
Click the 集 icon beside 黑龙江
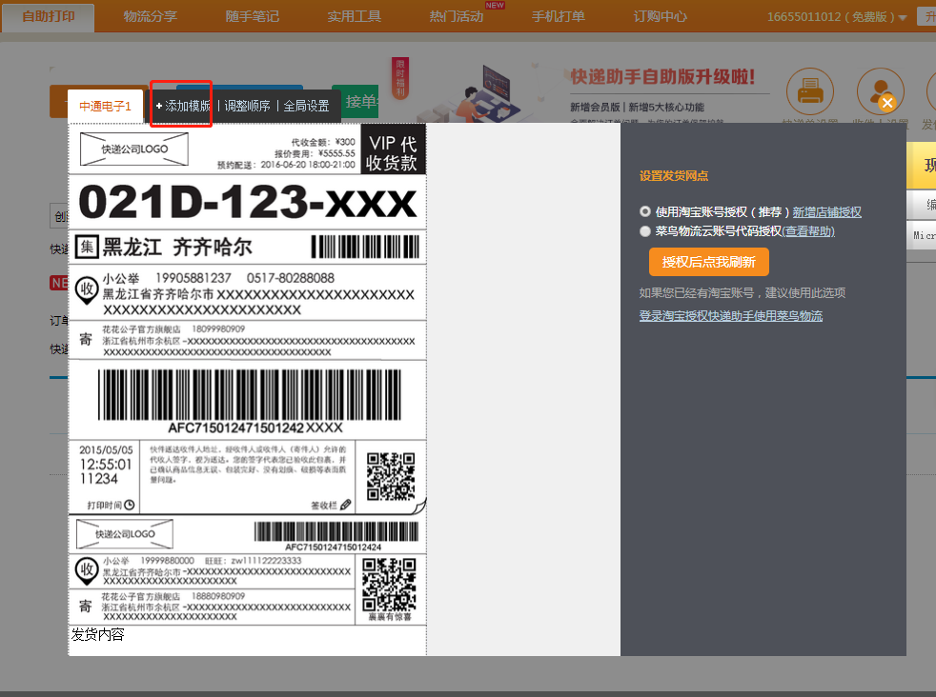(87, 247)
